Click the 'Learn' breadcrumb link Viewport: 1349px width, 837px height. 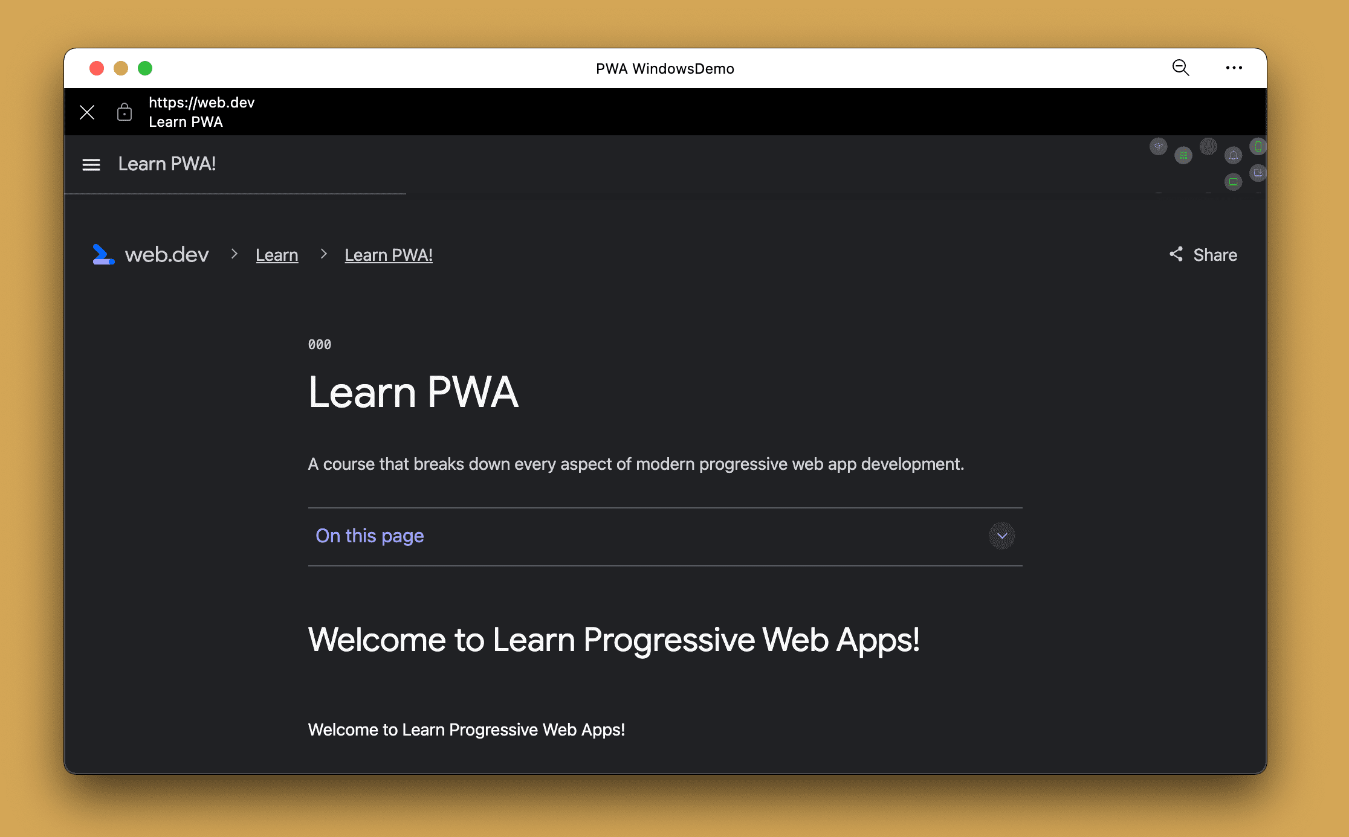pos(277,255)
